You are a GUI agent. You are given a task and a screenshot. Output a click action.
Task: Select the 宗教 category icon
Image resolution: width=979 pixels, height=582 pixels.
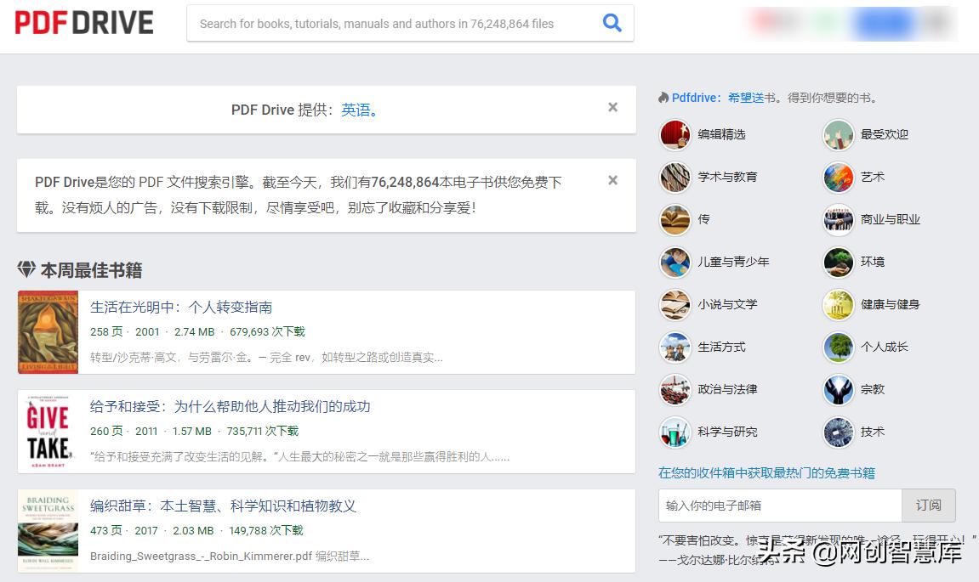coord(838,389)
